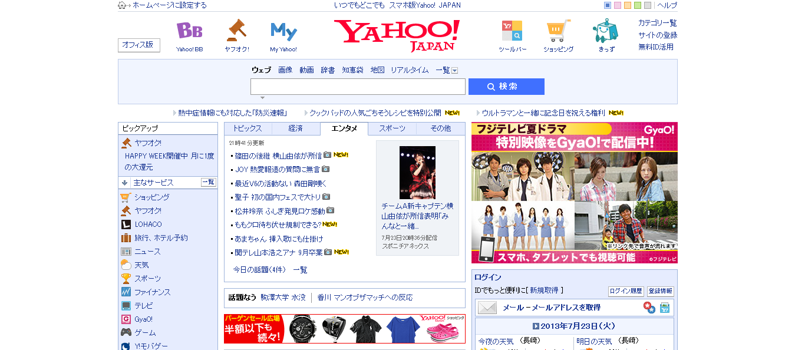Viewport: 795px width, 350px height.
Task: Open the Yahoo! BB icon in header
Action: 189,31
